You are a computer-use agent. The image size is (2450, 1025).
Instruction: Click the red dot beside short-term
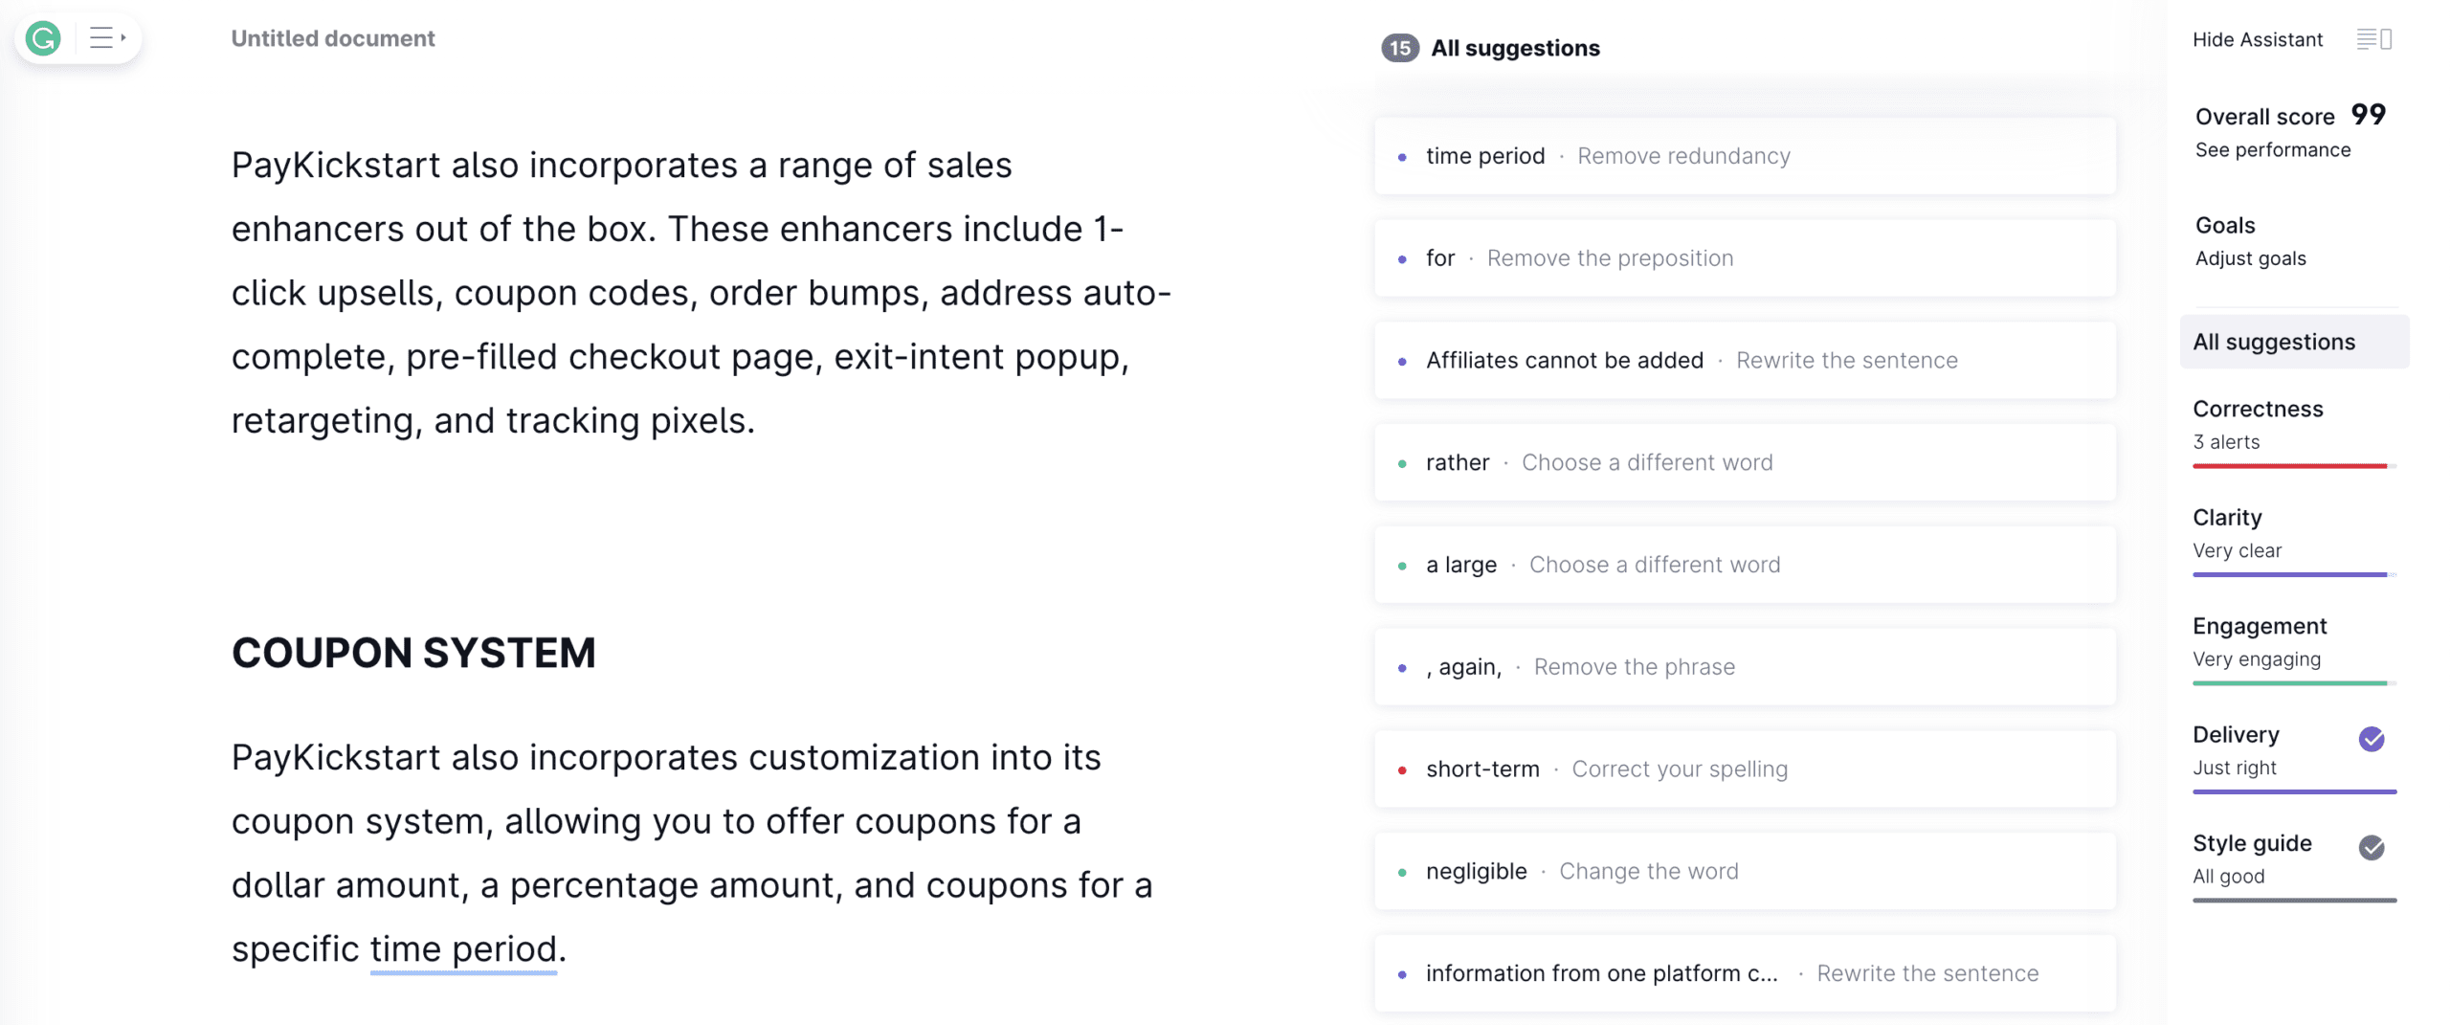pos(1402,769)
